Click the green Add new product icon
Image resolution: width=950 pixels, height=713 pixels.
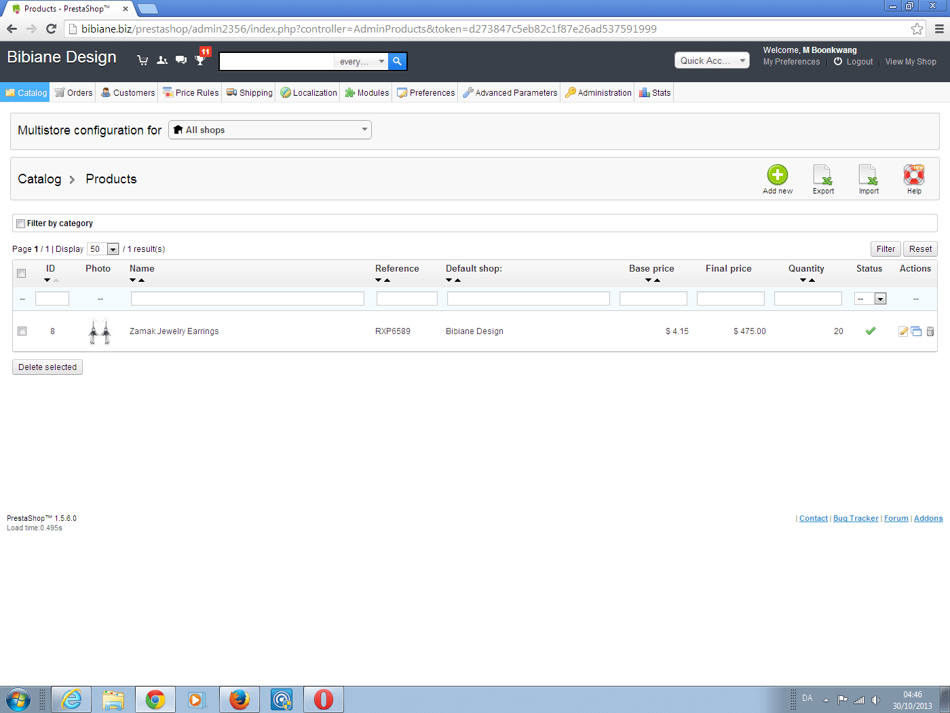click(778, 175)
